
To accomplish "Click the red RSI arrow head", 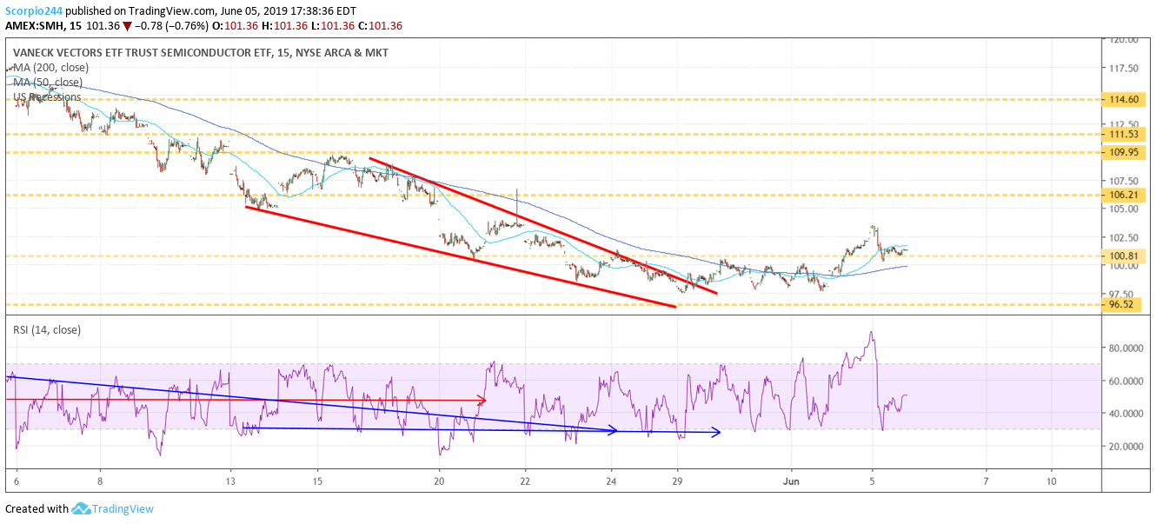I will pyautogui.click(x=480, y=400).
